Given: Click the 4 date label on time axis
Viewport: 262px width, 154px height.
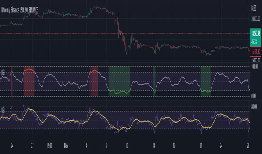Looking at the screenshot, I should pyautogui.click(x=86, y=146).
